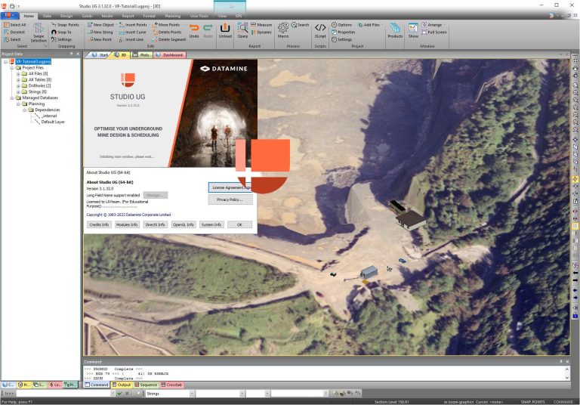The image size is (580, 405).
Task: Open project Properties
Action: [x=344, y=32]
